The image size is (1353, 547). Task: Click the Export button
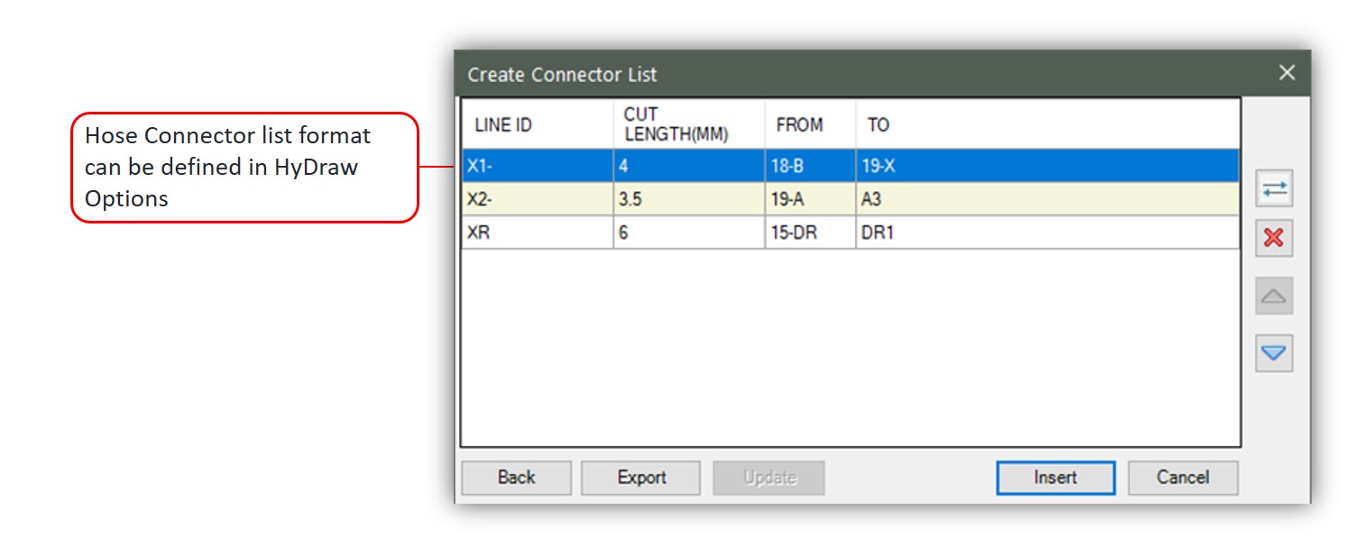[640, 478]
